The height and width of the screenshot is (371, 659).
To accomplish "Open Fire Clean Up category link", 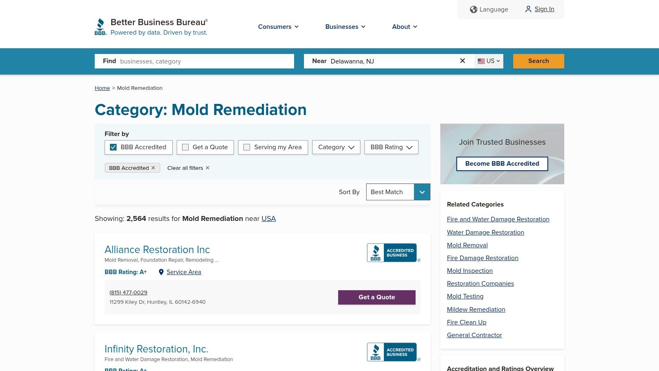I will click(467, 322).
